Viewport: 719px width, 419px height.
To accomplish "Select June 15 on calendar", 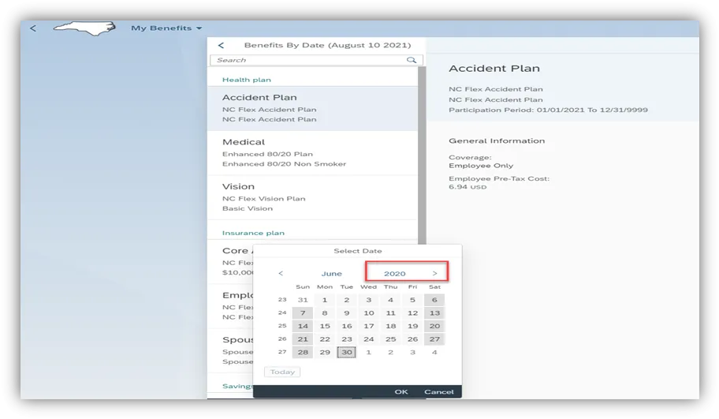I will coord(325,326).
